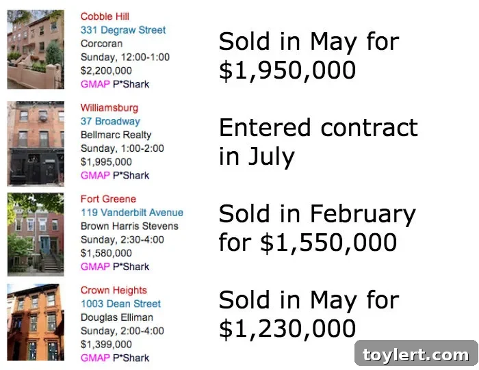Click the Cobble Hill neighborhood link

pos(105,16)
